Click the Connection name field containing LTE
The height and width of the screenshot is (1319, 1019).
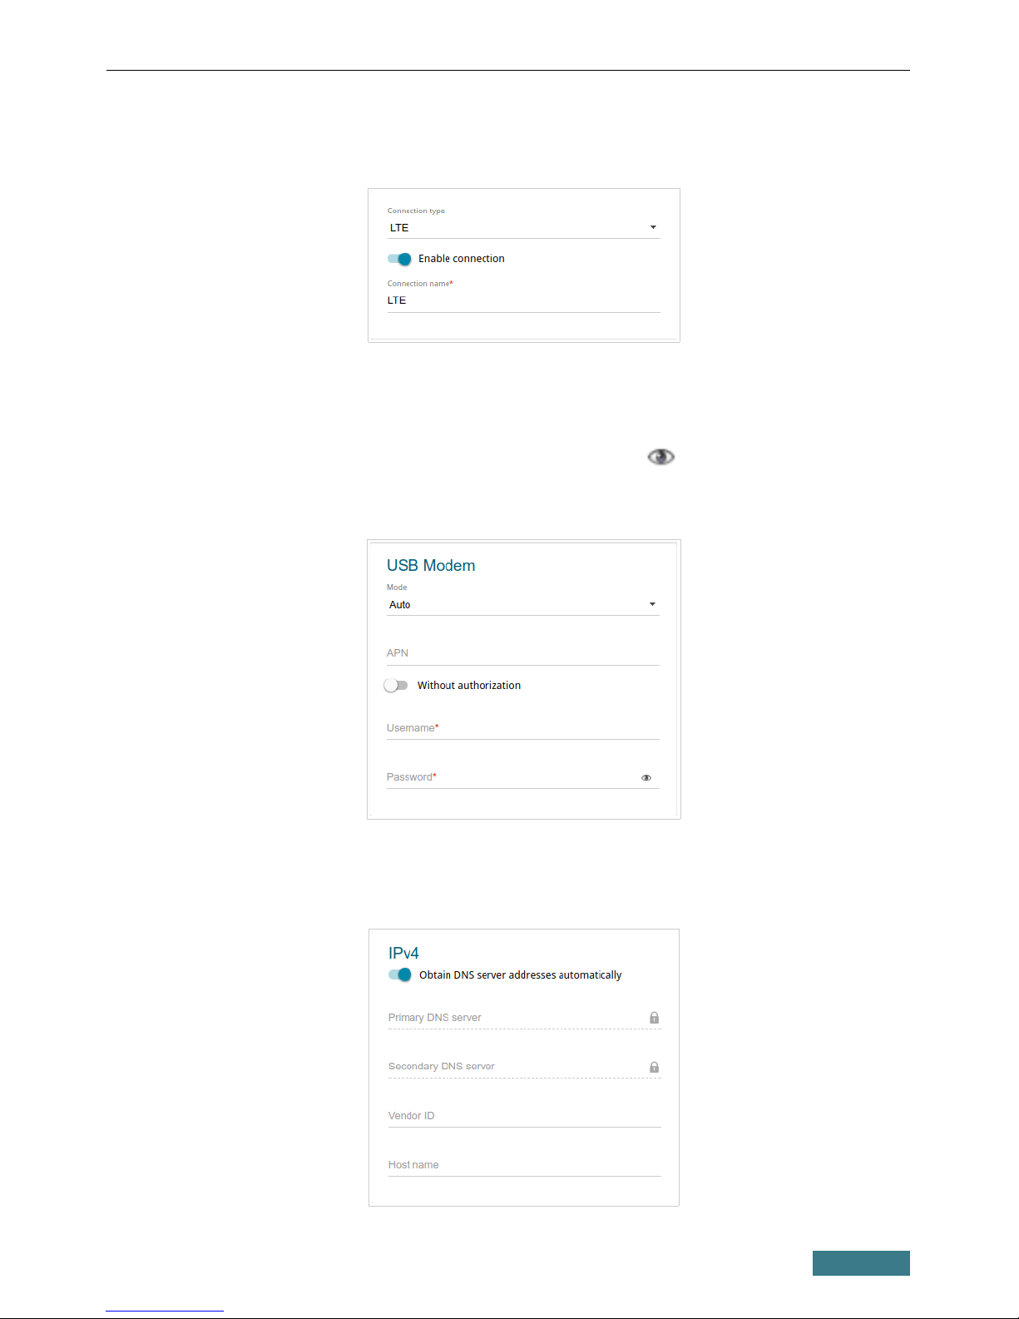coord(523,300)
